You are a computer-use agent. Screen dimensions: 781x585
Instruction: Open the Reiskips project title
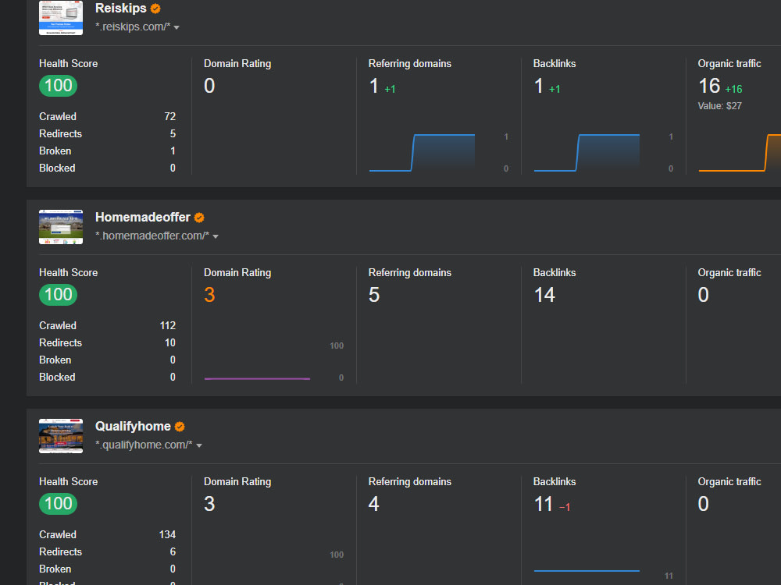[120, 9]
